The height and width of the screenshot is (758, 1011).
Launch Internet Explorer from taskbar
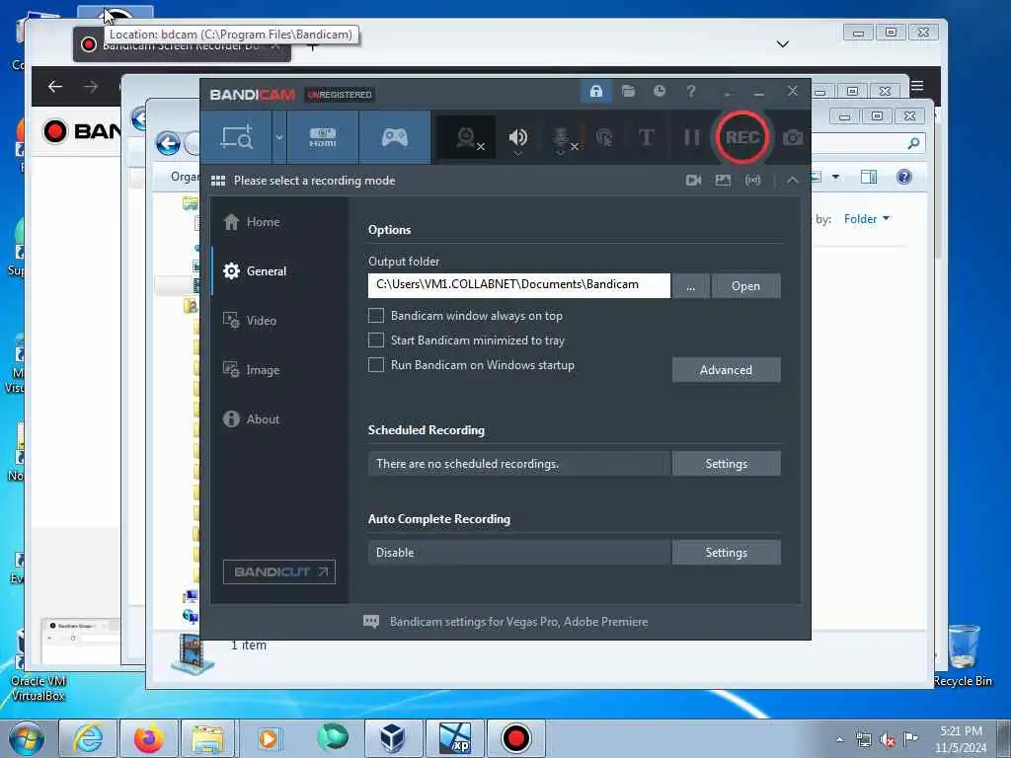click(x=88, y=738)
